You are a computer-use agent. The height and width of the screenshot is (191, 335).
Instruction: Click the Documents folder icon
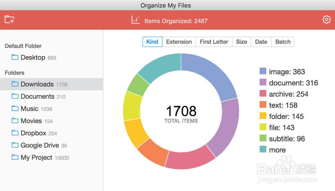(x=15, y=96)
